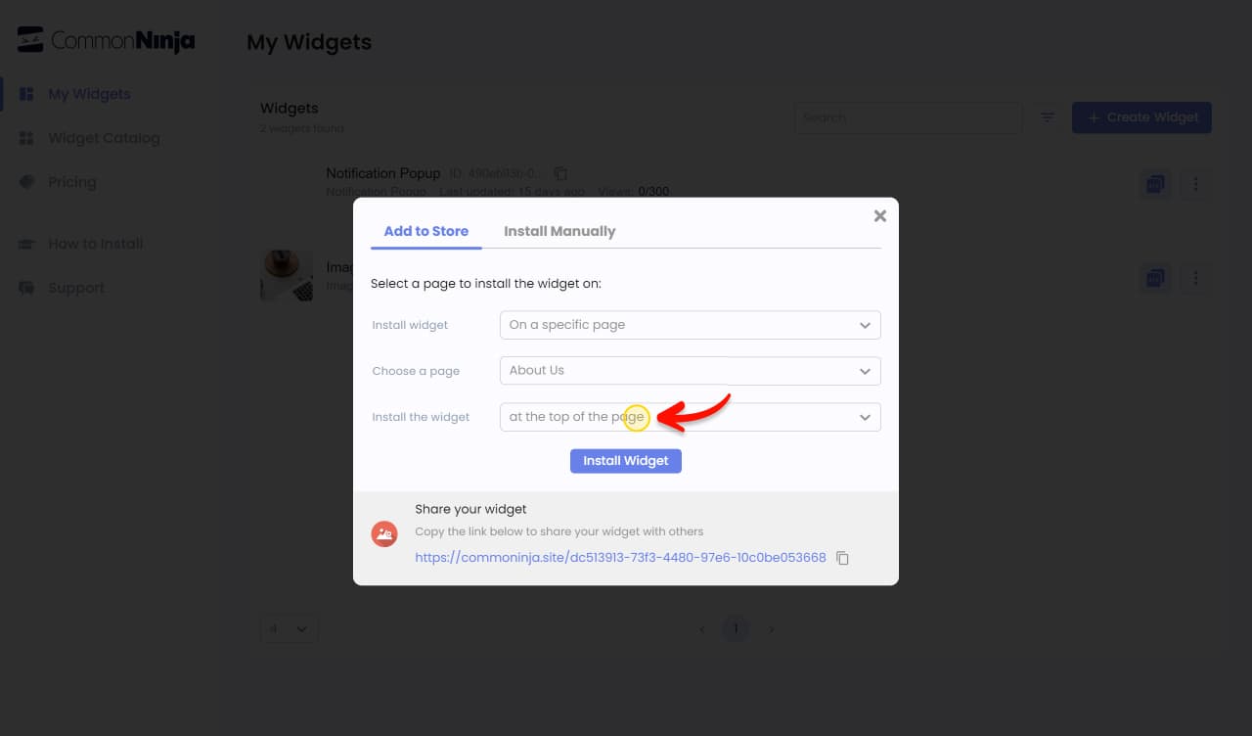Expand the Install widget dropdown

pyautogui.click(x=691, y=325)
